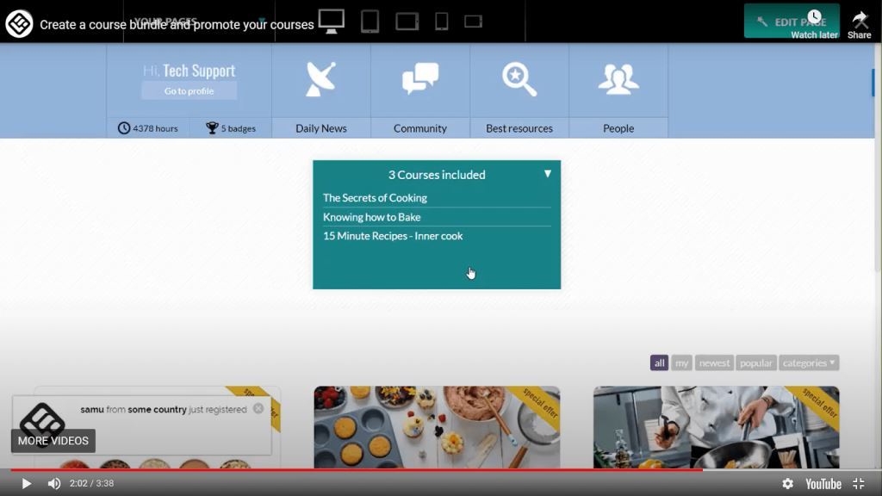Viewport: 882px width, 496px height.
Task: Open the Community chat bubbles icon
Action: click(x=420, y=78)
